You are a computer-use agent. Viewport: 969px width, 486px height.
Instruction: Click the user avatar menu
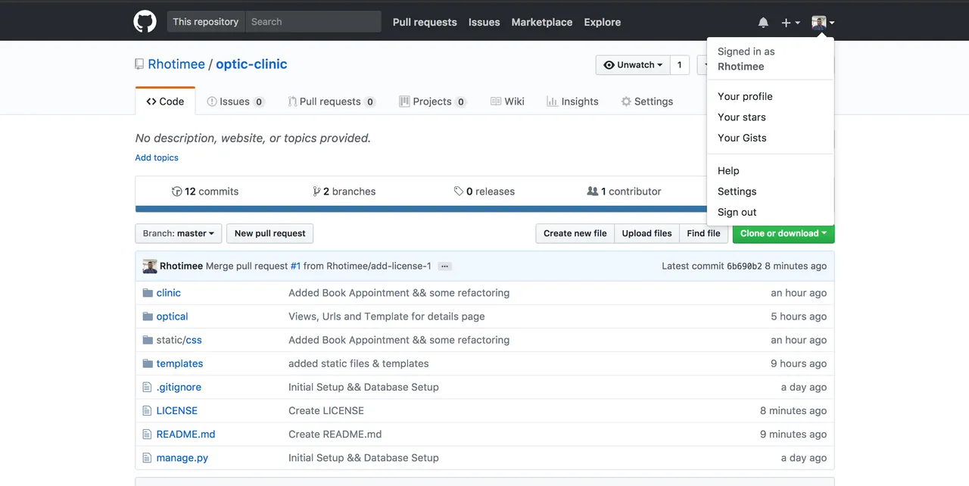click(823, 23)
